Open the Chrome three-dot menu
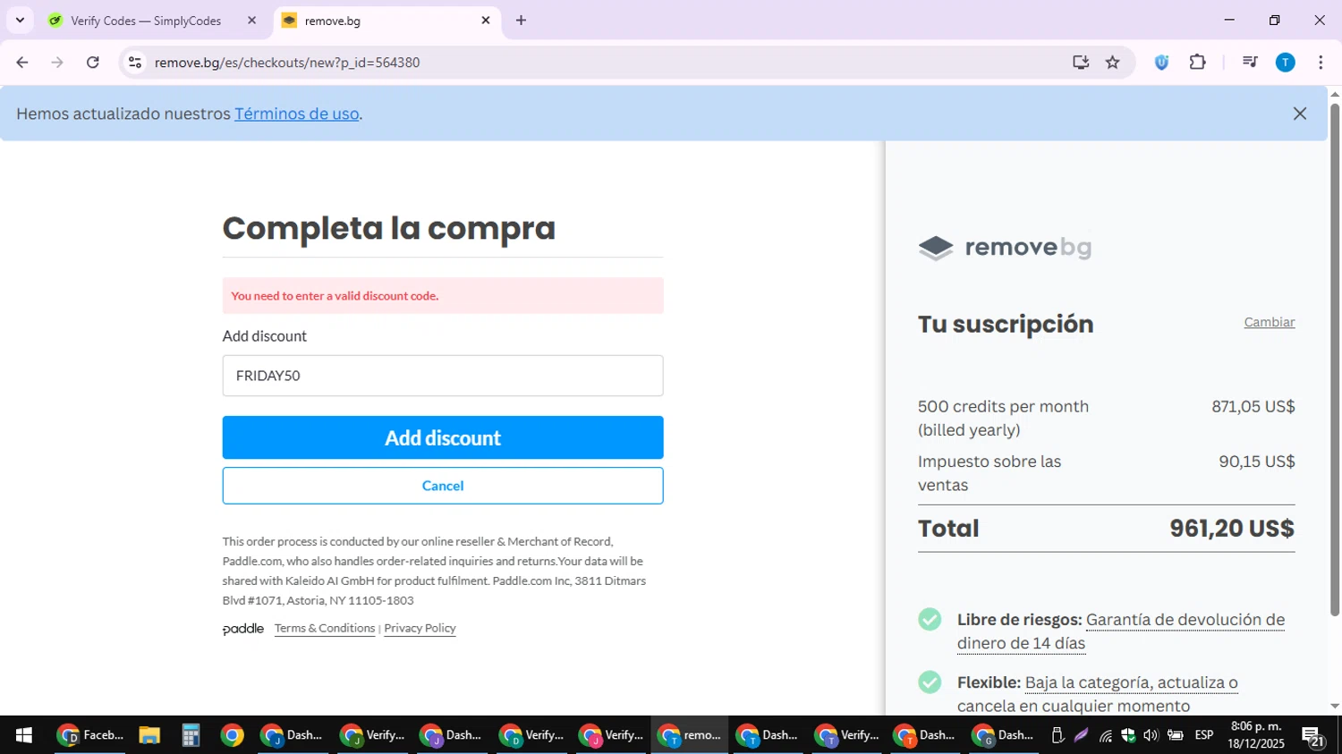The height and width of the screenshot is (754, 1342). (x=1321, y=63)
